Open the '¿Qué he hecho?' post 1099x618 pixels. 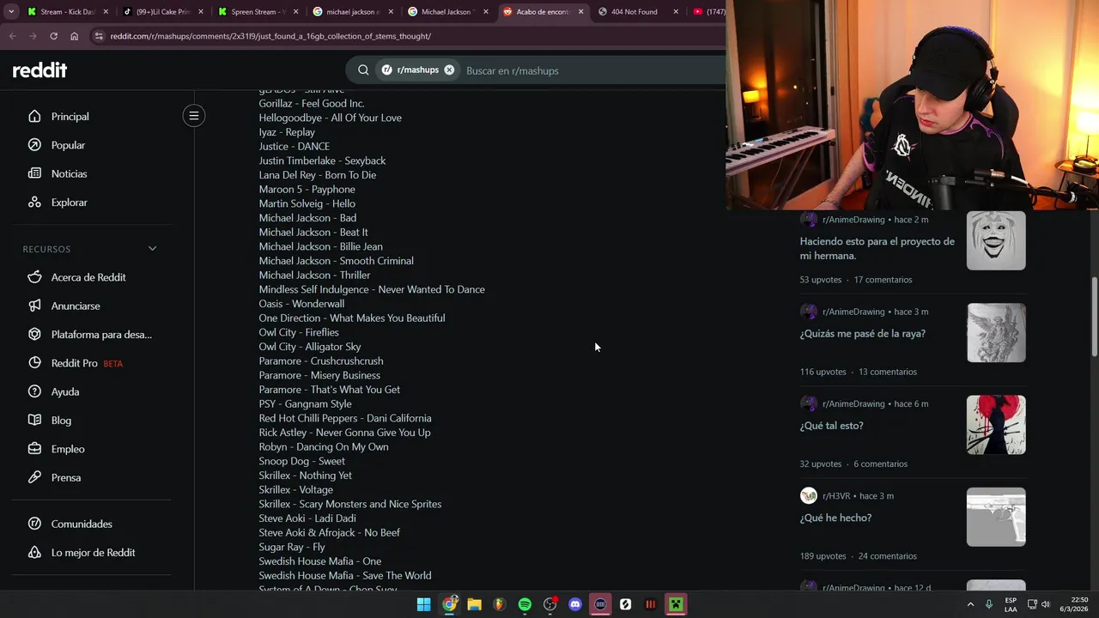click(x=835, y=518)
